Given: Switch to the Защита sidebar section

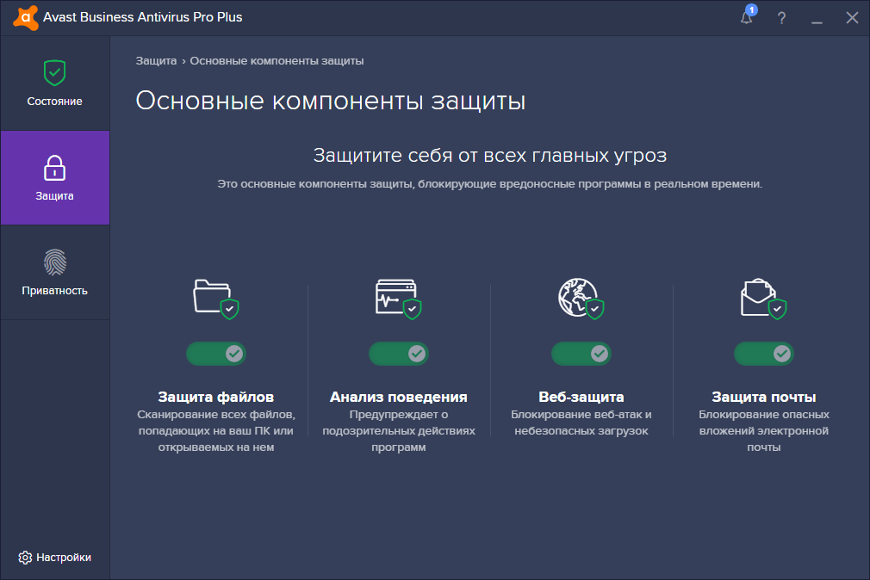Looking at the screenshot, I should 54,178.
